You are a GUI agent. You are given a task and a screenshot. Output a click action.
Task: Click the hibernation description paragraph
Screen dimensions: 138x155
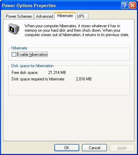77,30
